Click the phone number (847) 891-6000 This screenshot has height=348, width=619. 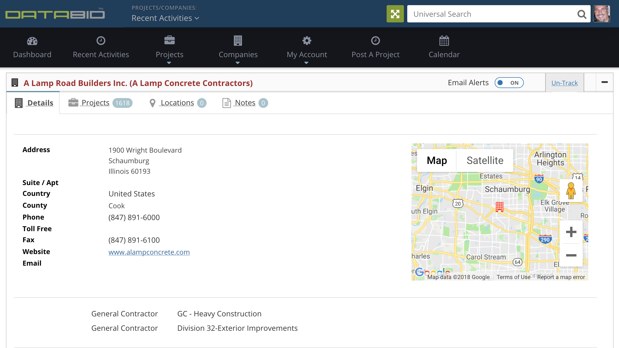click(134, 217)
